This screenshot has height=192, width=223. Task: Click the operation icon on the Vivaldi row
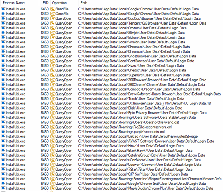click(x=53, y=42)
